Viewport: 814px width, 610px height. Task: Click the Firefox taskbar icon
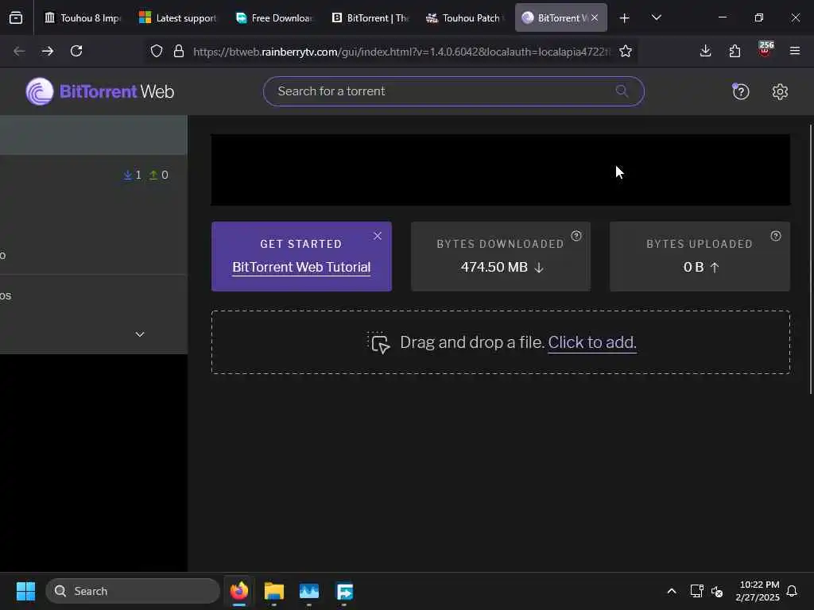pyautogui.click(x=238, y=591)
